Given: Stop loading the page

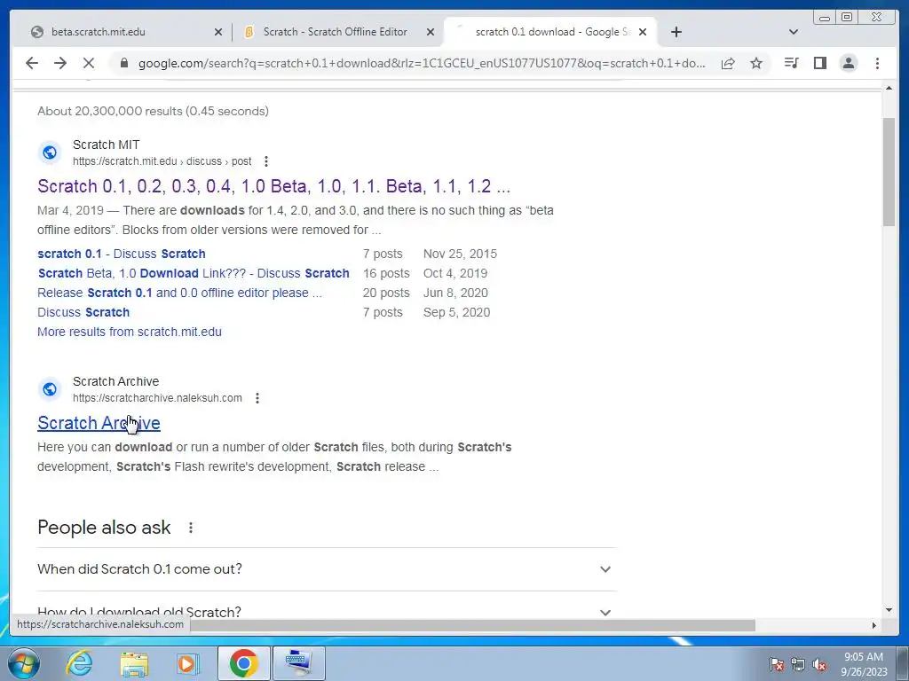Looking at the screenshot, I should [x=89, y=63].
